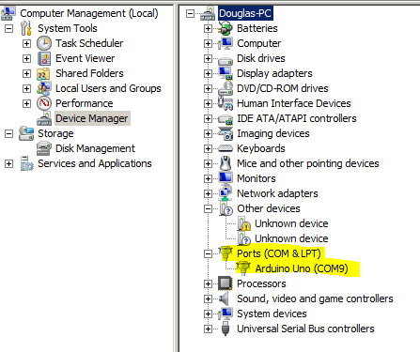Expand the Event Viewer node
The image size is (420, 352).
click(x=26, y=58)
